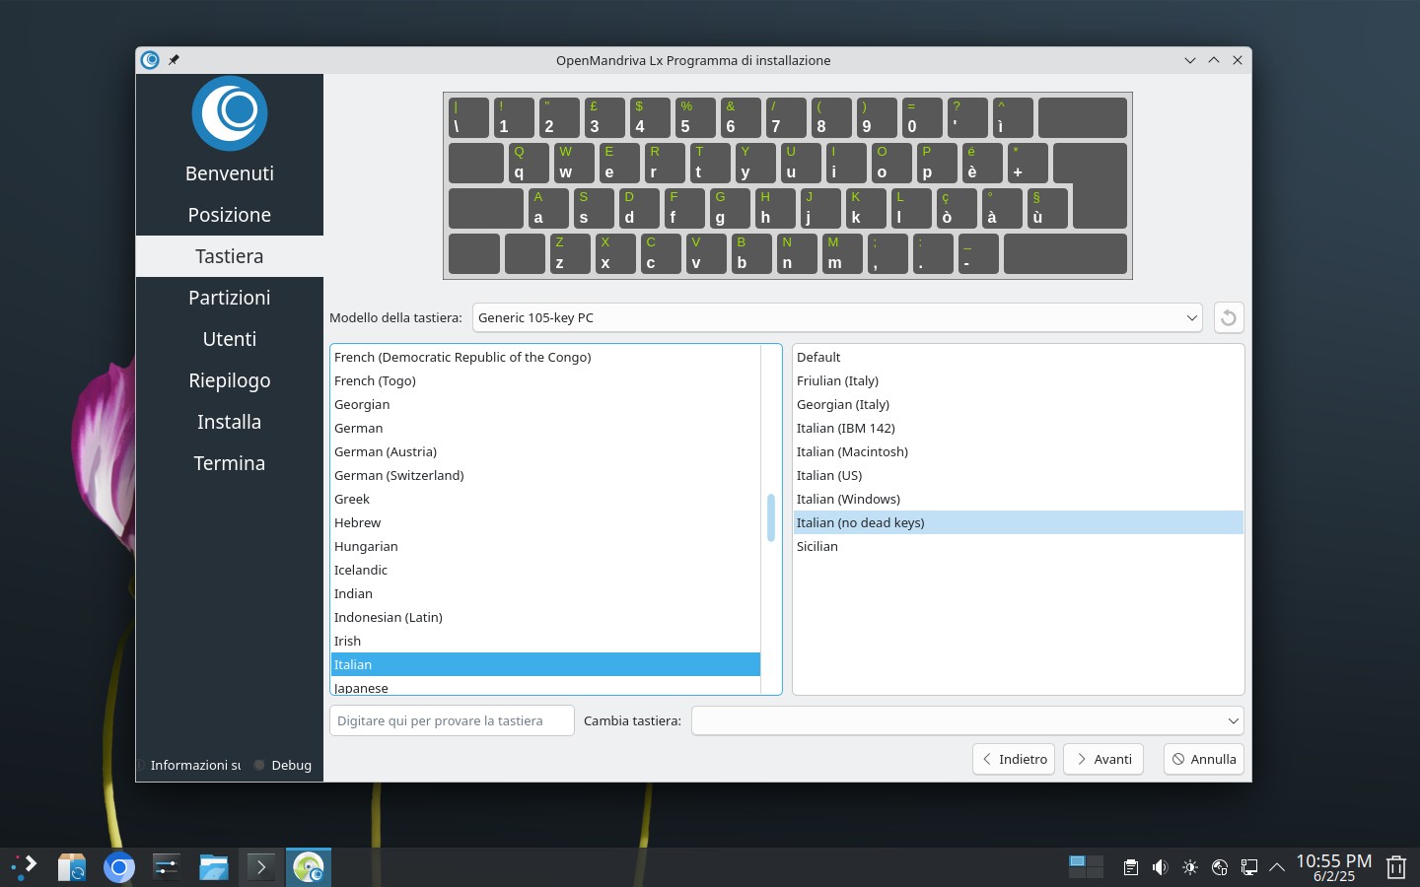1420x887 pixels.
Task: Click the screen brightness tray icon
Action: pyautogui.click(x=1190, y=867)
